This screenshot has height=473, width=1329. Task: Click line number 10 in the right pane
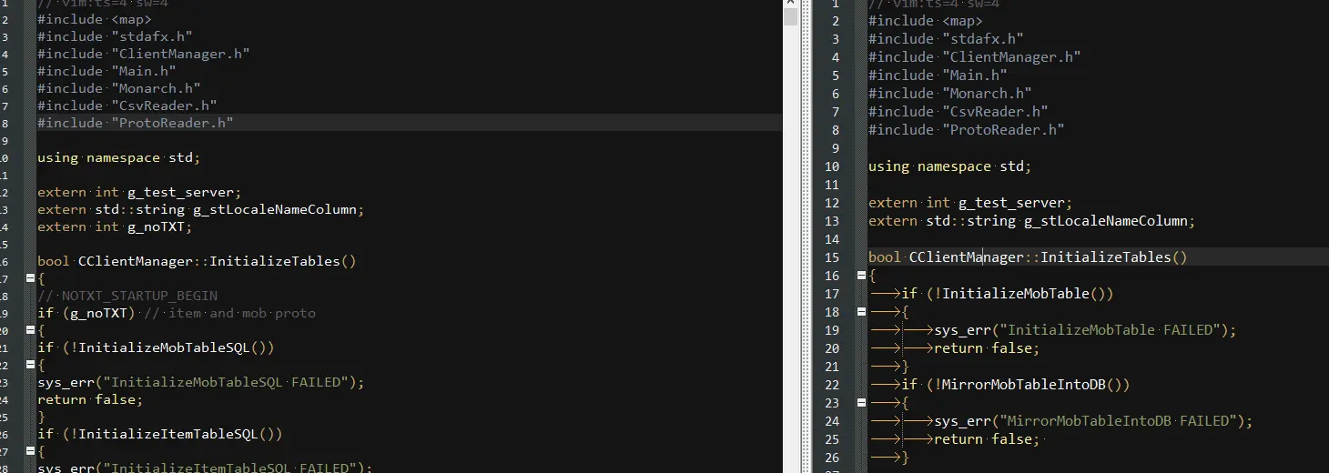[x=831, y=166]
